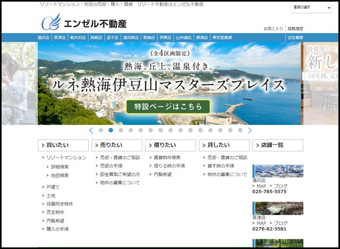Open 軽井沢店 in the nav bar

point(78,38)
